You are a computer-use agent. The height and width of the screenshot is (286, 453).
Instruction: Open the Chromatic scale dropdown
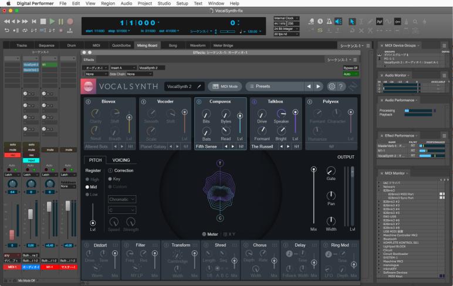pos(122,199)
